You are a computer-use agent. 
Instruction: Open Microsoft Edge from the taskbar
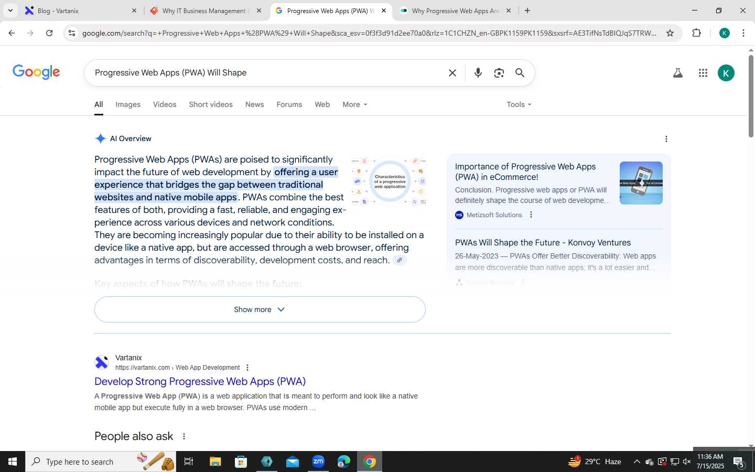pos(343,462)
